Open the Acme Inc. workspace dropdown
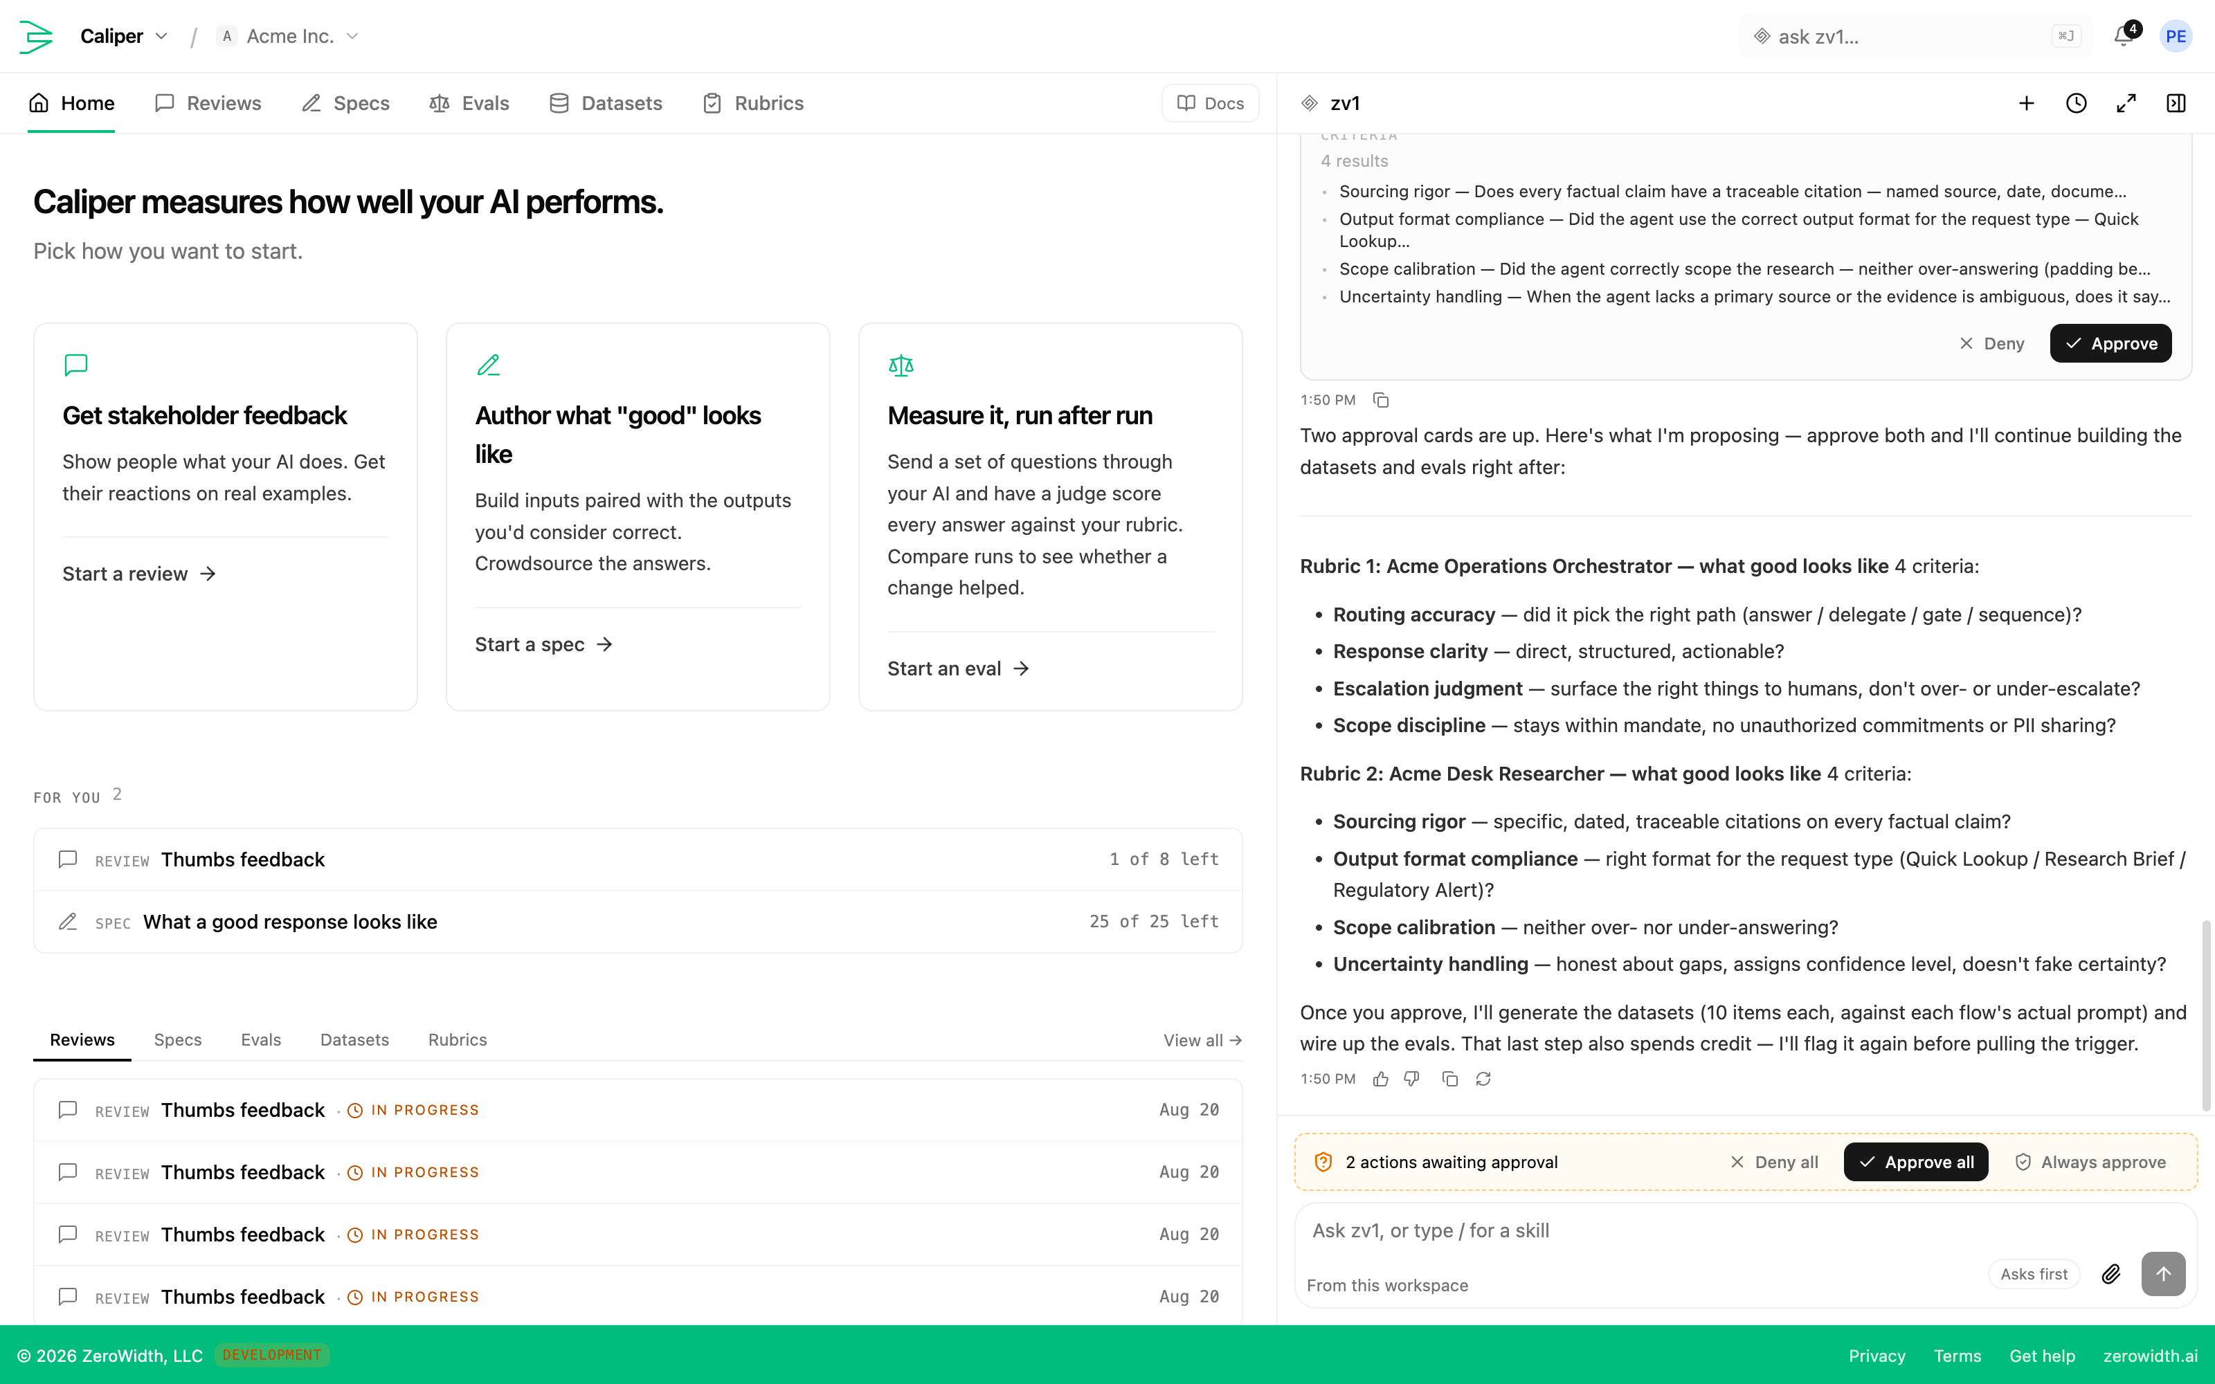The height and width of the screenshot is (1384, 2215). 289,37
